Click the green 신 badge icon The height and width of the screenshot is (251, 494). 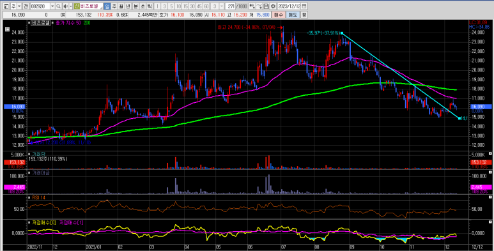coord(77,6)
